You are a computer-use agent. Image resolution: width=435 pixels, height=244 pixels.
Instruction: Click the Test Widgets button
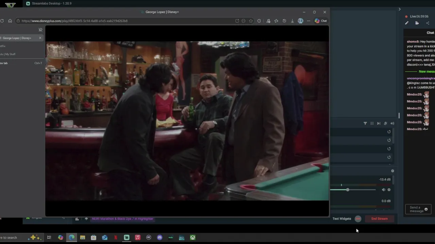tap(342, 219)
